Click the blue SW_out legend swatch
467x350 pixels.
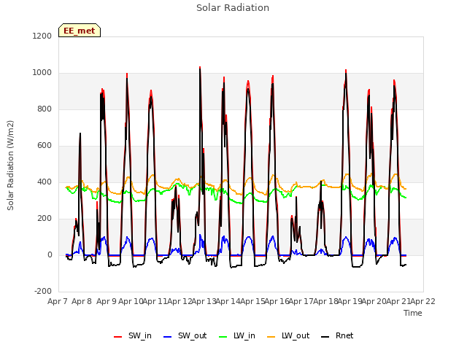click(x=168, y=337)
